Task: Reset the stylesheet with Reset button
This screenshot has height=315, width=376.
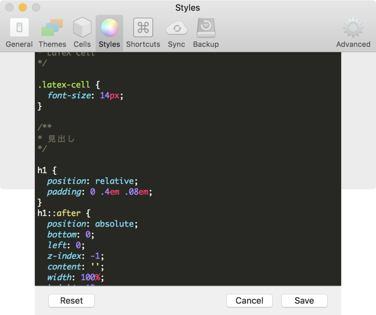Action: pyautogui.click(x=72, y=301)
